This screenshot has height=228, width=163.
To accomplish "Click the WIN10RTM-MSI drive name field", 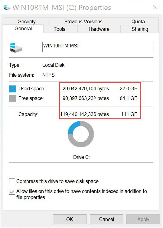I will click(98, 47).
